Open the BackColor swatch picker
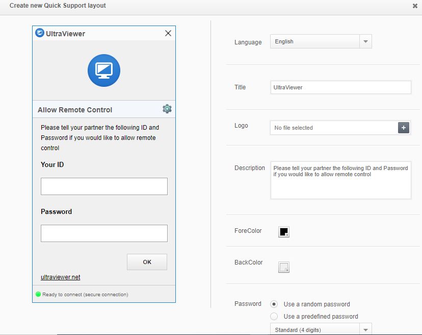Viewport: 422px width, 335px height. [283, 267]
